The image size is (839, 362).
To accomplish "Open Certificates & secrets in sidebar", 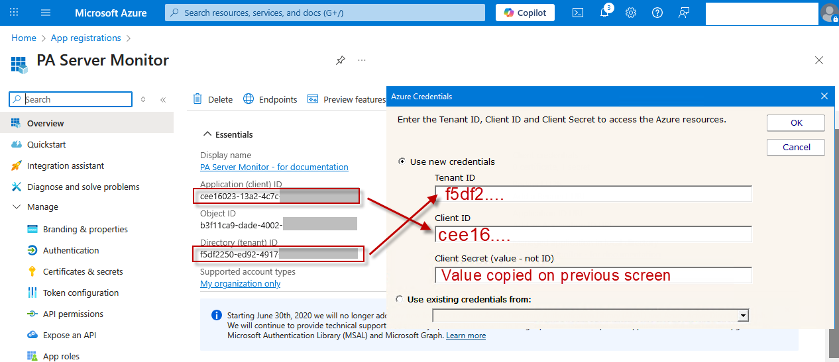I will (83, 271).
